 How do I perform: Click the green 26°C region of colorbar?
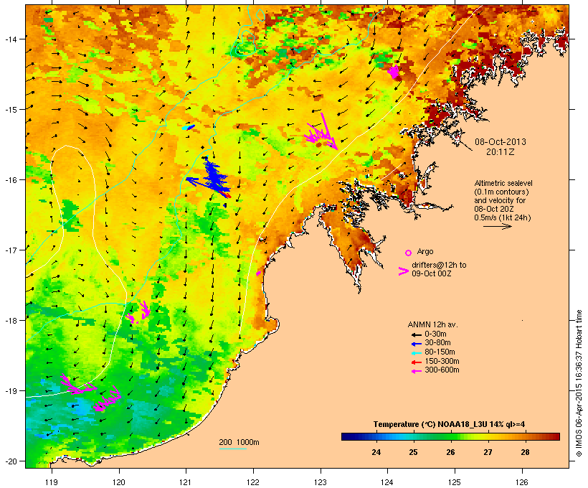450,436
